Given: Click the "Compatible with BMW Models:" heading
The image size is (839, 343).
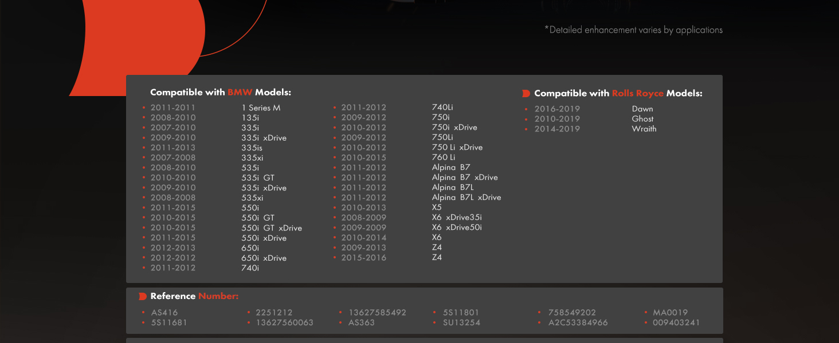Looking at the screenshot, I should coord(221,92).
